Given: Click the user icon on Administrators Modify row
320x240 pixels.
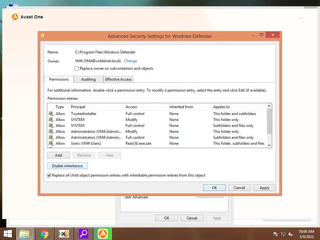Looking at the screenshot, I should pos(51,131).
